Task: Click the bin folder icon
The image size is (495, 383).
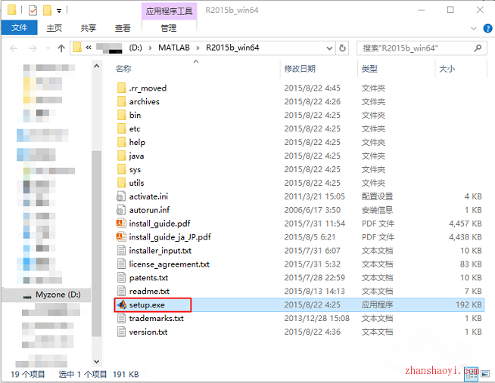Action: (122, 115)
